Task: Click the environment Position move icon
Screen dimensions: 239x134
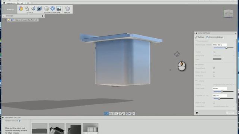Action: coord(214,52)
